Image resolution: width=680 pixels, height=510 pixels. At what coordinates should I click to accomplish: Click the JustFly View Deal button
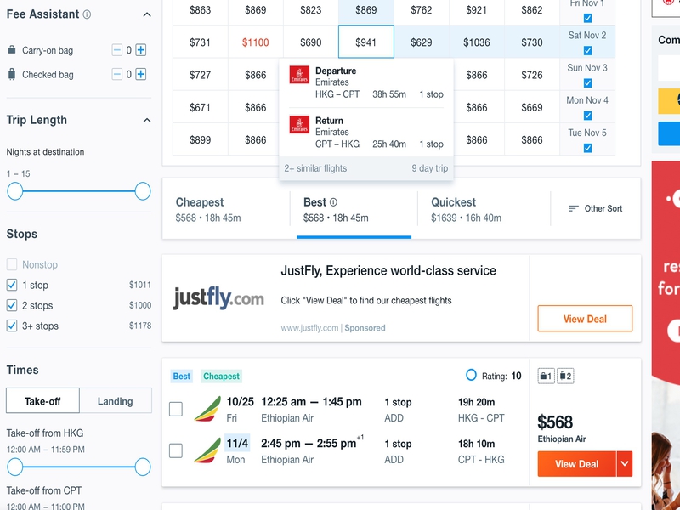click(x=585, y=319)
